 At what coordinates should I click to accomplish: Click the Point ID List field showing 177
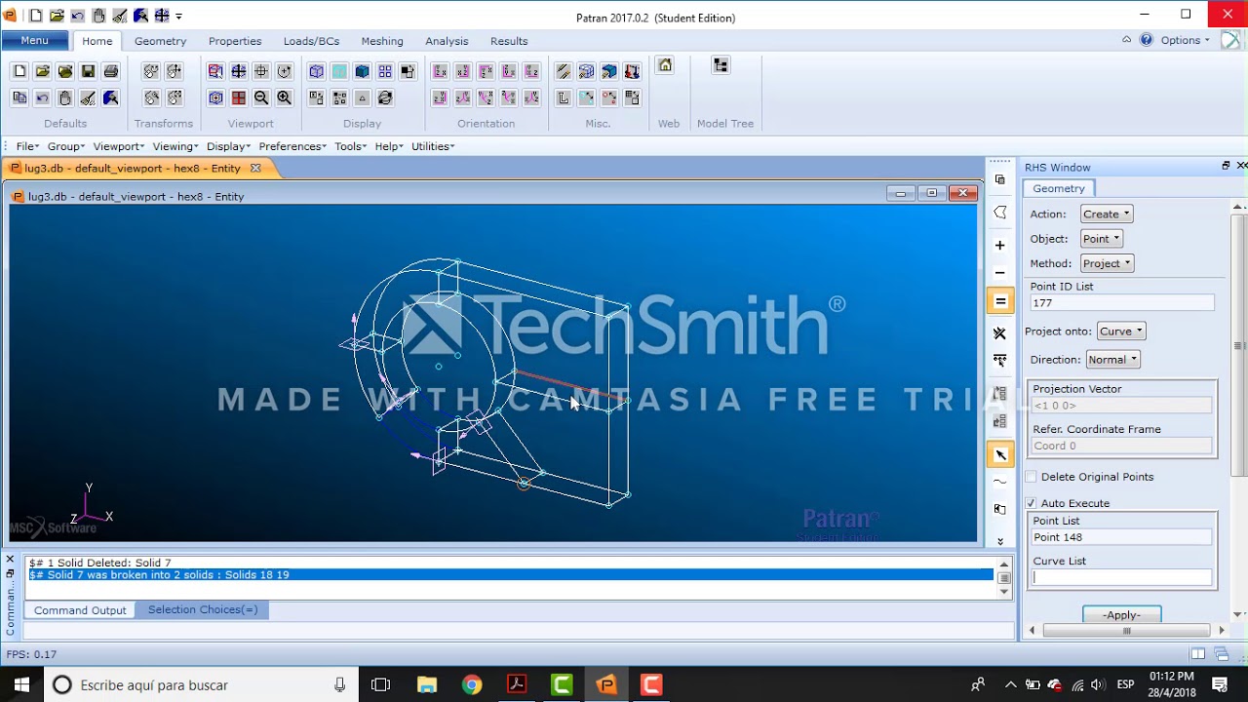(x=1121, y=303)
